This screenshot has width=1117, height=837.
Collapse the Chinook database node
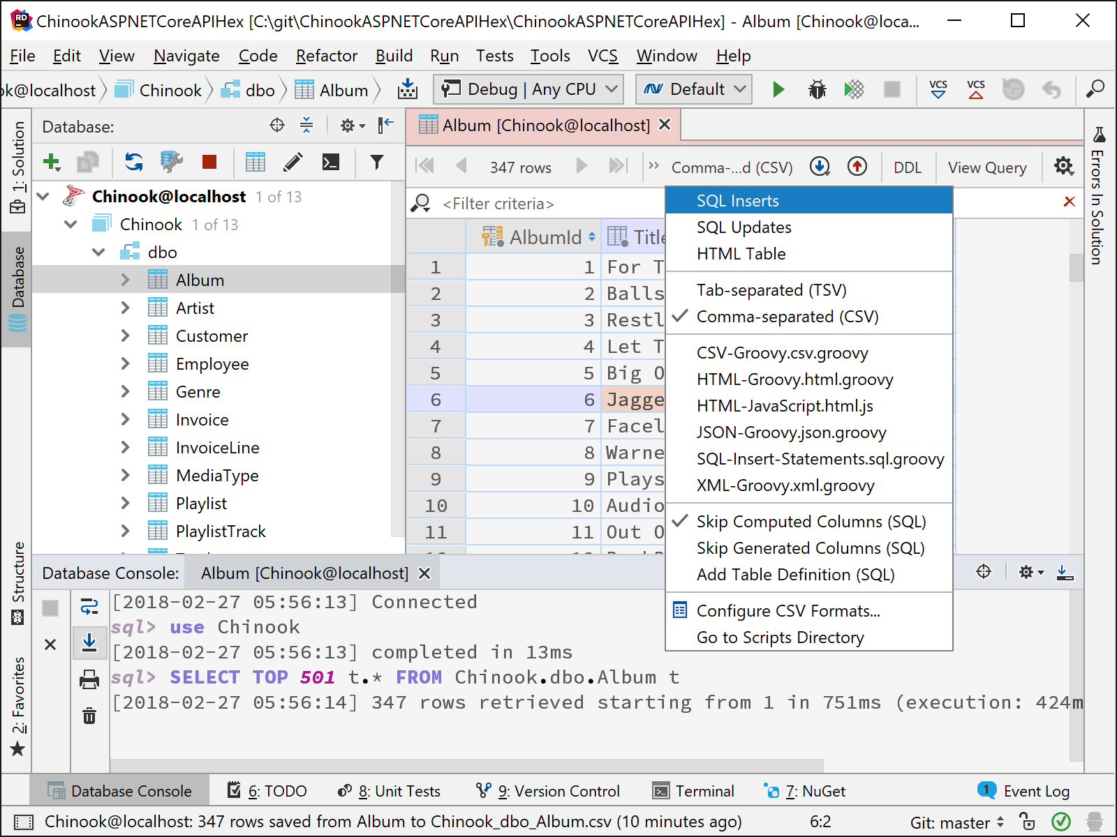point(71,225)
